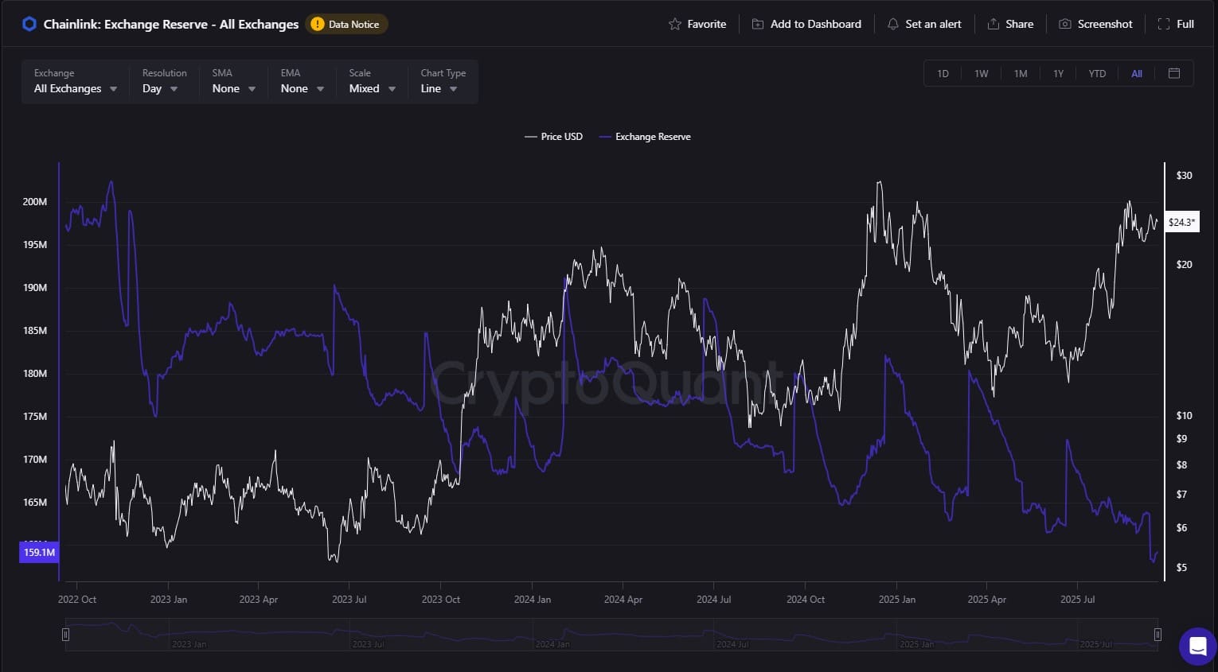Click the 185M left axis label
The height and width of the screenshot is (672, 1218).
(35, 331)
